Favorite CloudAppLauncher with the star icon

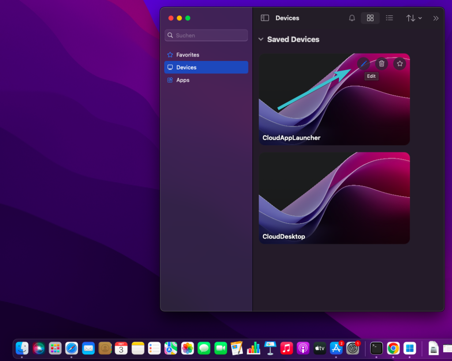click(x=399, y=64)
